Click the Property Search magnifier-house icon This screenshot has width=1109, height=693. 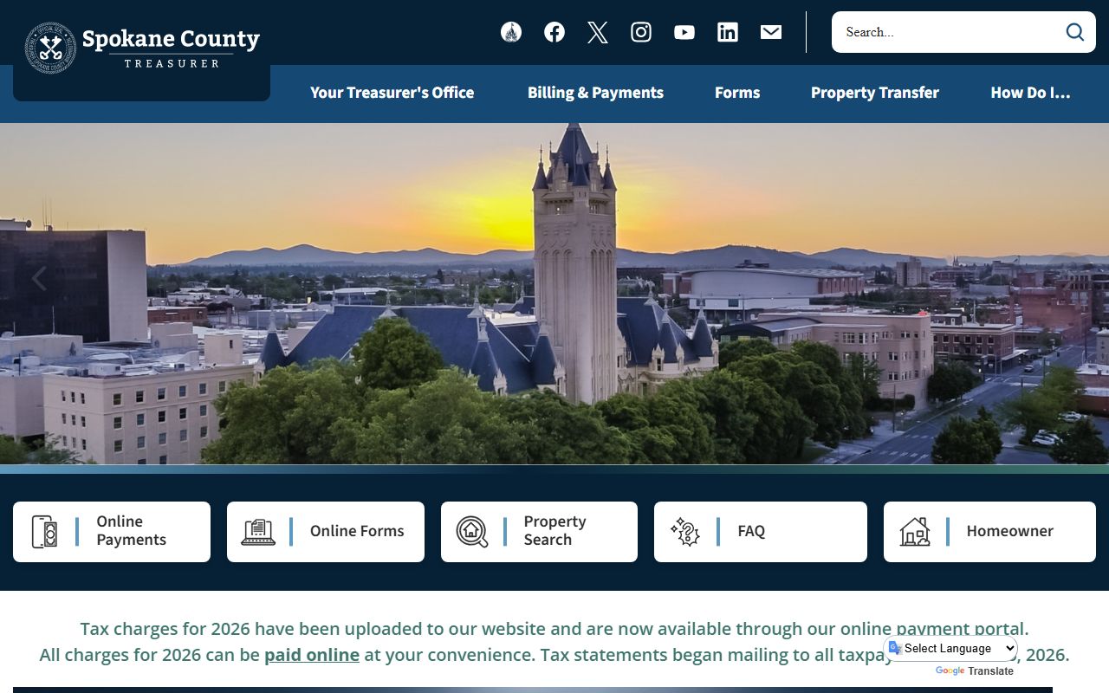[x=472, y=532]
